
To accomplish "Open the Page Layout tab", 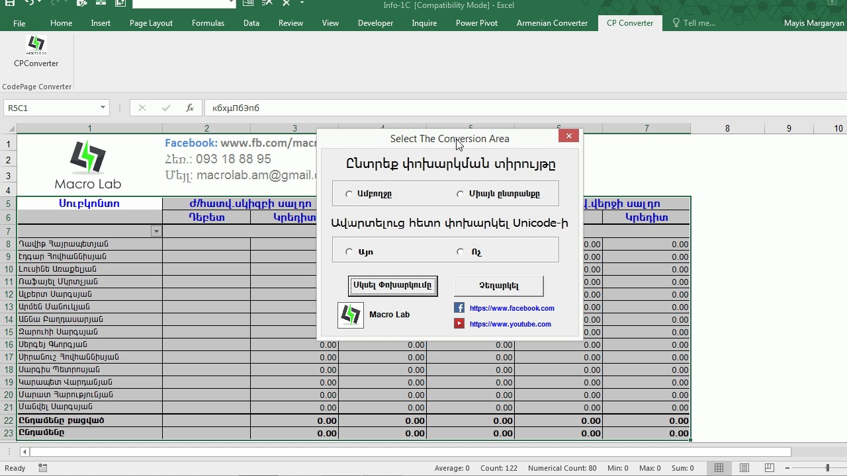I will tap(151, 23).
